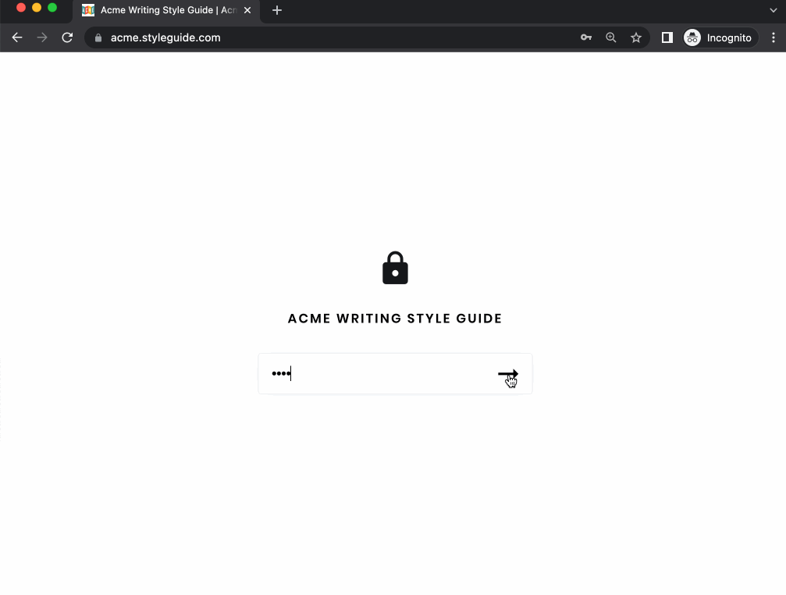Open the zoom magnifier control

point(611,37)
